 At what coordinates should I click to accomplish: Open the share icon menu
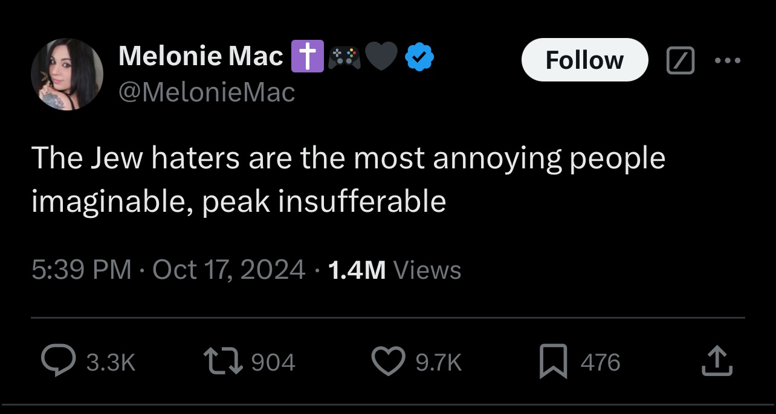pyautogui.click(x=717, y=361)
